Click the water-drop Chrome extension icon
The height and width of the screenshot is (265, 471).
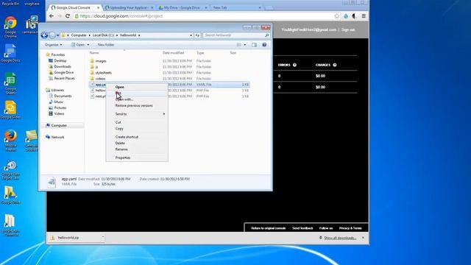[346, 16]
